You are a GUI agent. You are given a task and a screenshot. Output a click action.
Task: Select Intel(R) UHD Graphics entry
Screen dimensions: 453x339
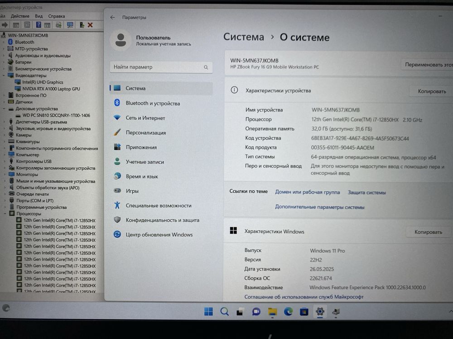(x=43, y=82)
